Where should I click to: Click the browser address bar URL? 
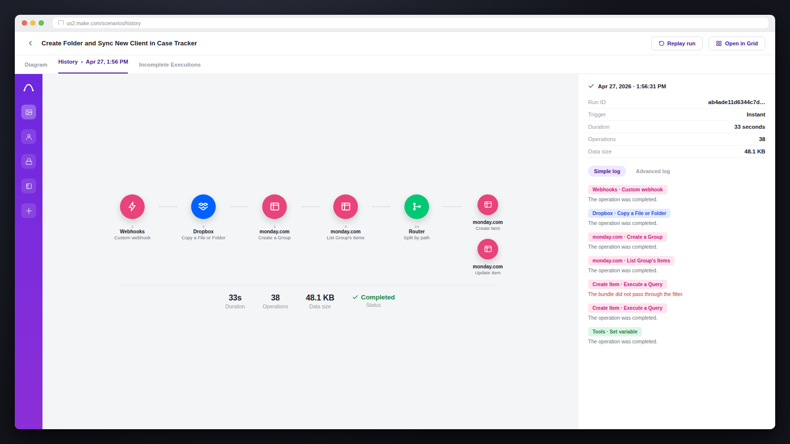104,23
